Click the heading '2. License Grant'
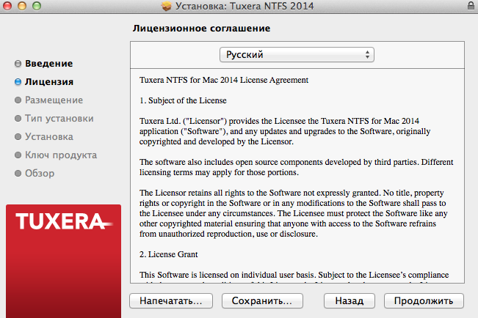 pos(169,254)
